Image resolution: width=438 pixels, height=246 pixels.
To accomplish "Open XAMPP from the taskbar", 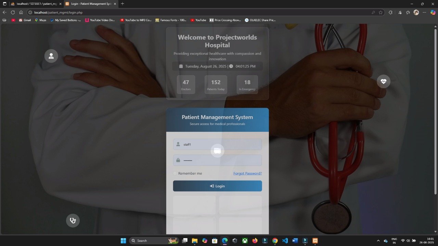I will point(315,241).
